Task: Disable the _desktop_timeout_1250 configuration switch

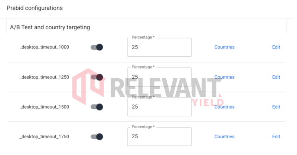Action: coord(97,77)
